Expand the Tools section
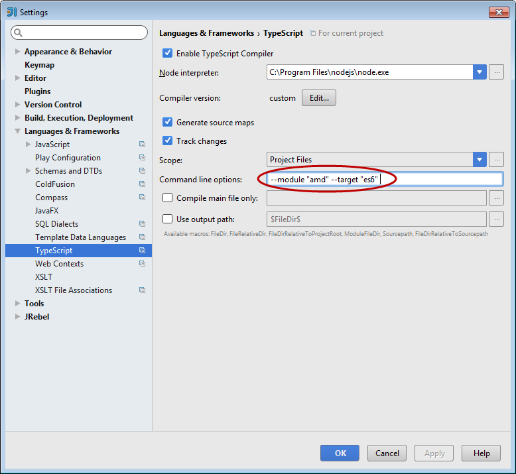The width and height of the screenshot is (516, 474). click(x=17, y=303)
